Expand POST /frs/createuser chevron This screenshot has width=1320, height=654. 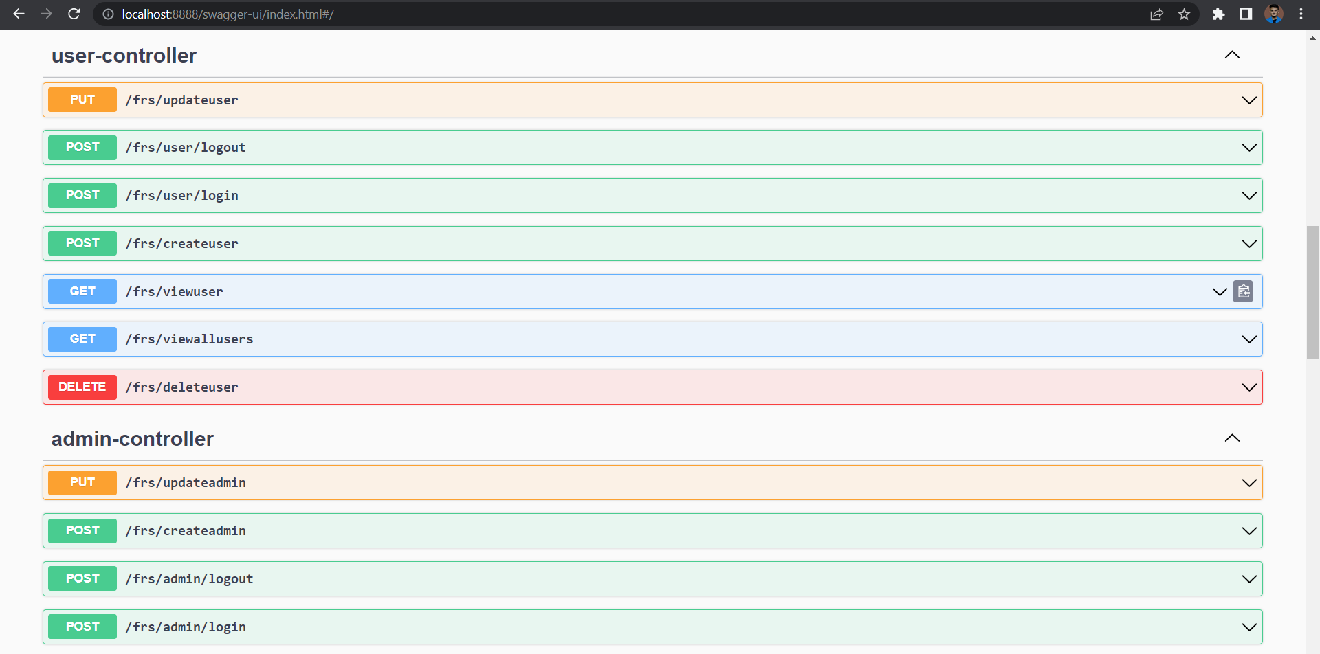coord(1249,244)
